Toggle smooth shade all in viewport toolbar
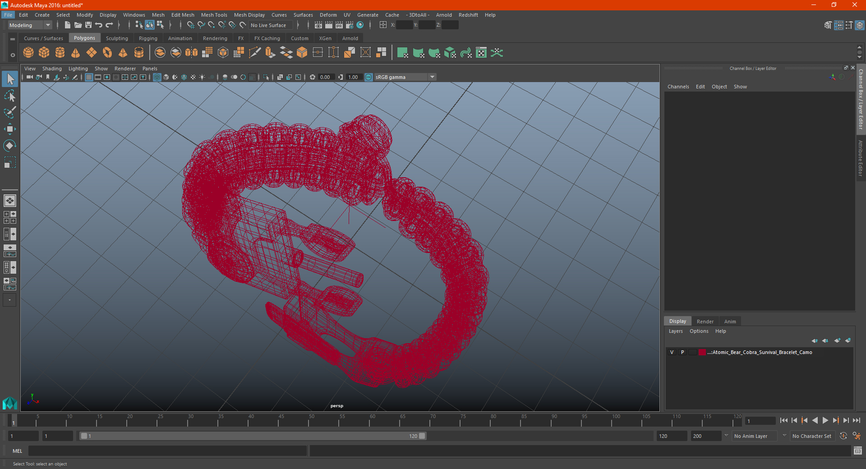 click(166, 77)
